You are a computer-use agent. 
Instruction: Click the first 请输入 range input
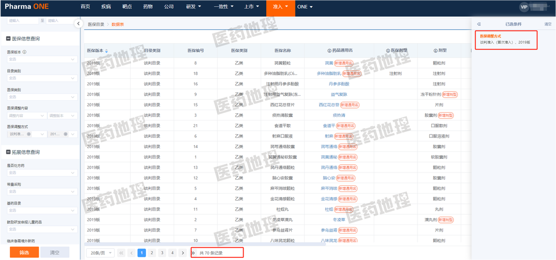tap(23, 21)
